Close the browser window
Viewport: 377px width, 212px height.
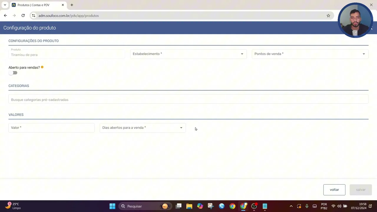click(371, 5)
